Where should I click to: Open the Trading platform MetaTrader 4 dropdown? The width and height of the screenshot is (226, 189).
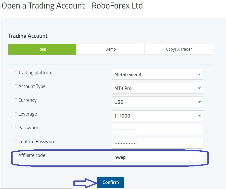pyautogui.click(x=157, y=74)
